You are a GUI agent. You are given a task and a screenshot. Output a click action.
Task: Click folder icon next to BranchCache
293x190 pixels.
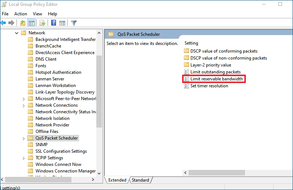coord(30,46)
